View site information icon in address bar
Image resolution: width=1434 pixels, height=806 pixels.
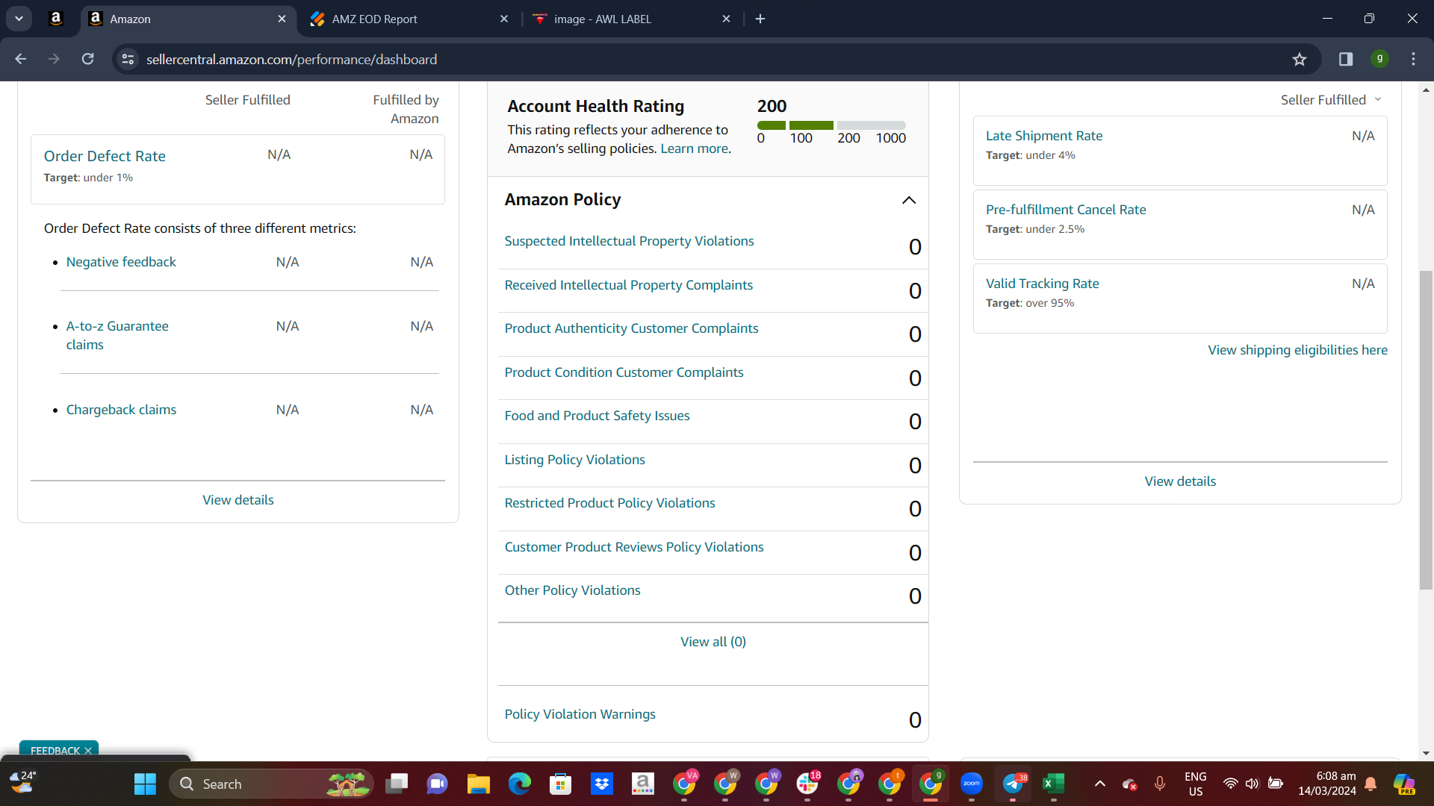point(128,59)
